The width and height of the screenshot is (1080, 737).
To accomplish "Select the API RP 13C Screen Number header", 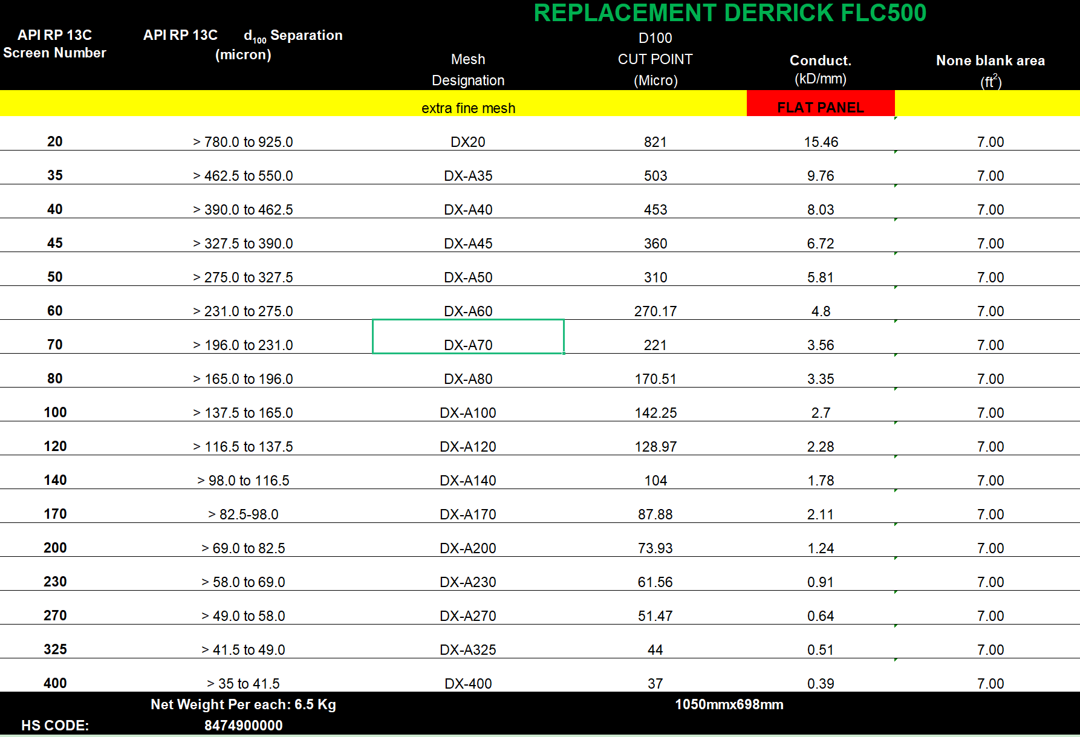I will (55, 44).
